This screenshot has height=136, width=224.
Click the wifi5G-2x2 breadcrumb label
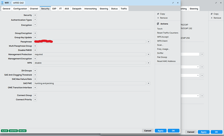click(x=18, y=3)
